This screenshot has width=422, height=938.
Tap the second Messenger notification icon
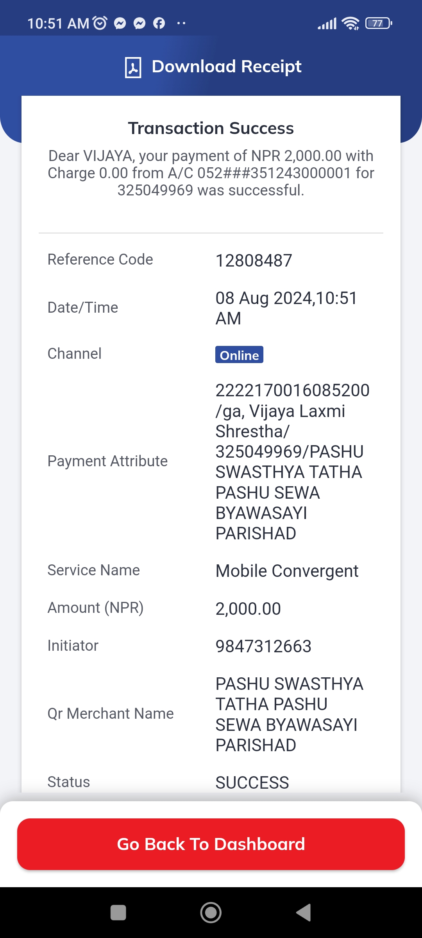tap(139, 23)
